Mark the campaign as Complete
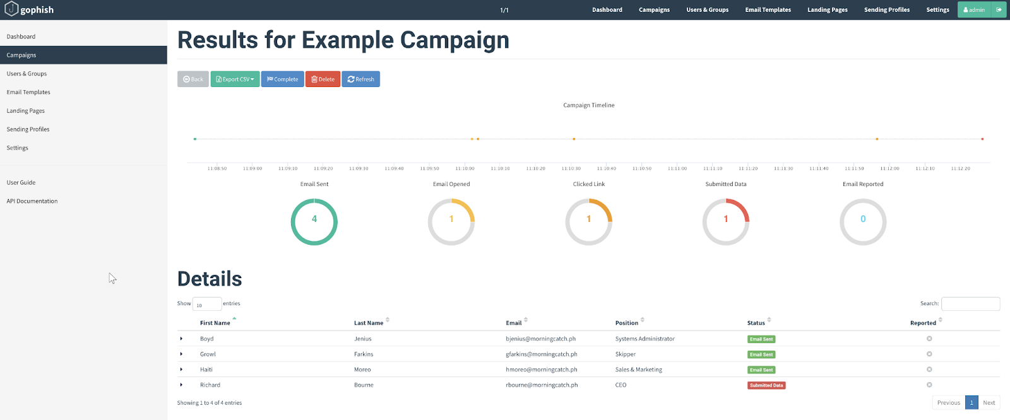 coord(282,79)
